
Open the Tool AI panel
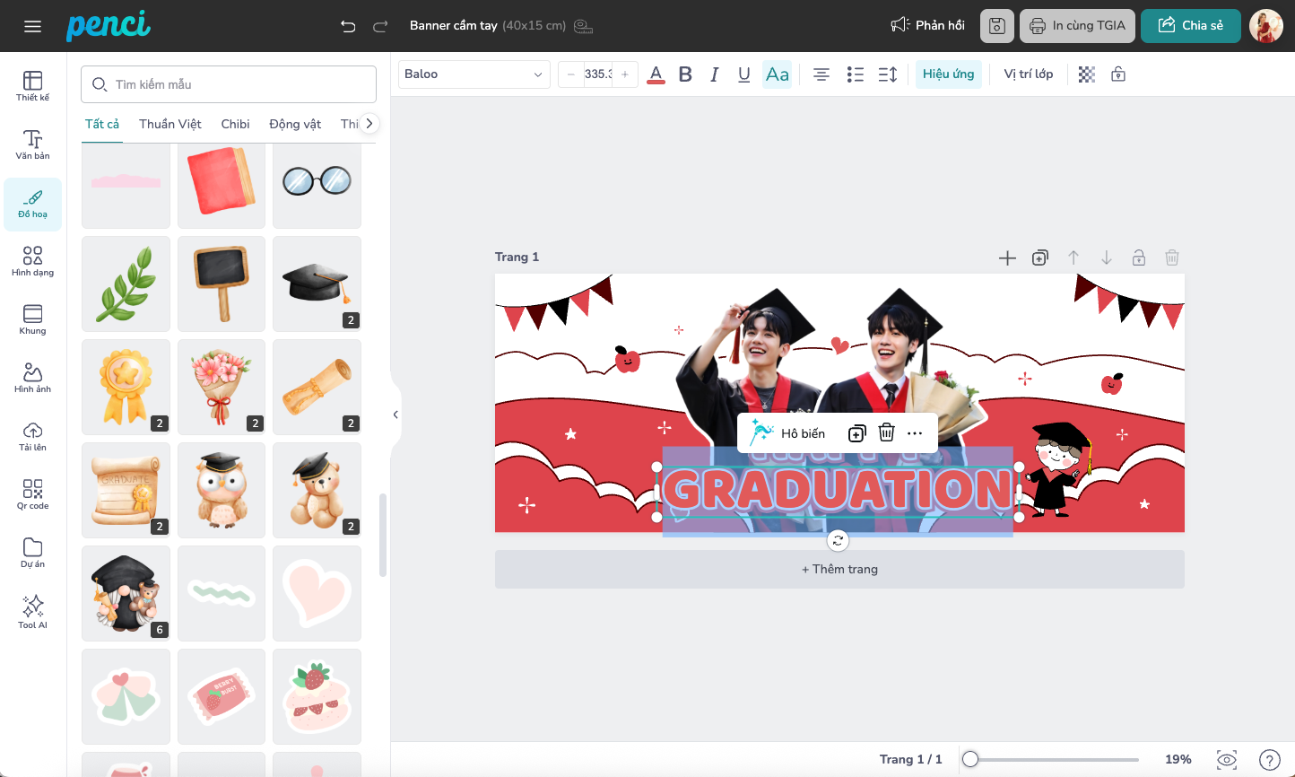32,612
